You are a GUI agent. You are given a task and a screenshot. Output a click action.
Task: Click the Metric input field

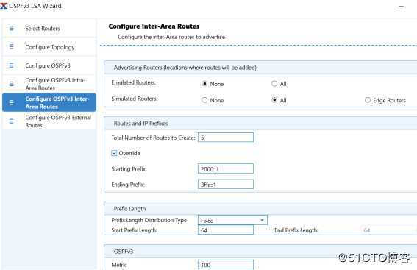(226, 265)
